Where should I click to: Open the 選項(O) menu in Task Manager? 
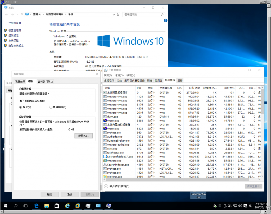119,75
